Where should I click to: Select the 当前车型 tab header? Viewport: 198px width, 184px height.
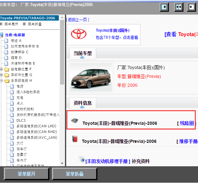[83, 54]
